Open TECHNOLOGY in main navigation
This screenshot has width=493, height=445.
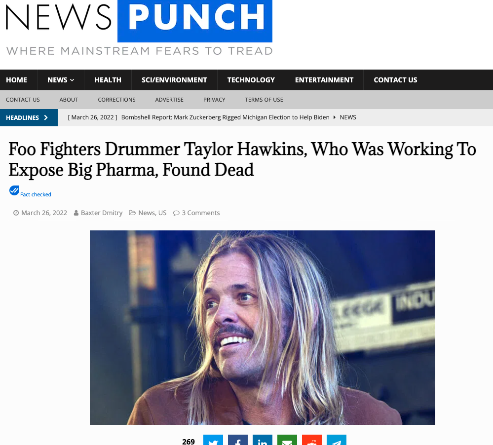click(x=251, y=80)
